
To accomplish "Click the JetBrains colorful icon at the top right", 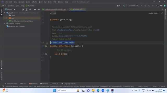I will 165,6.
